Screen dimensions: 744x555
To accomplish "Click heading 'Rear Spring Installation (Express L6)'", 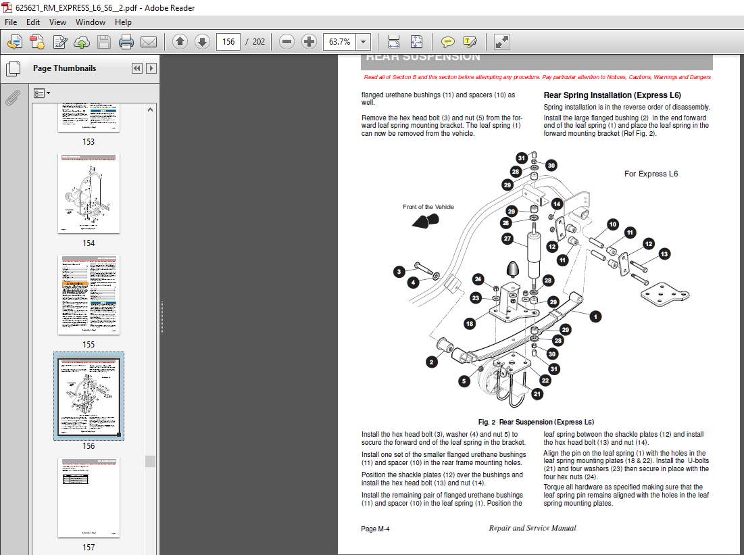I will (612, 95).
